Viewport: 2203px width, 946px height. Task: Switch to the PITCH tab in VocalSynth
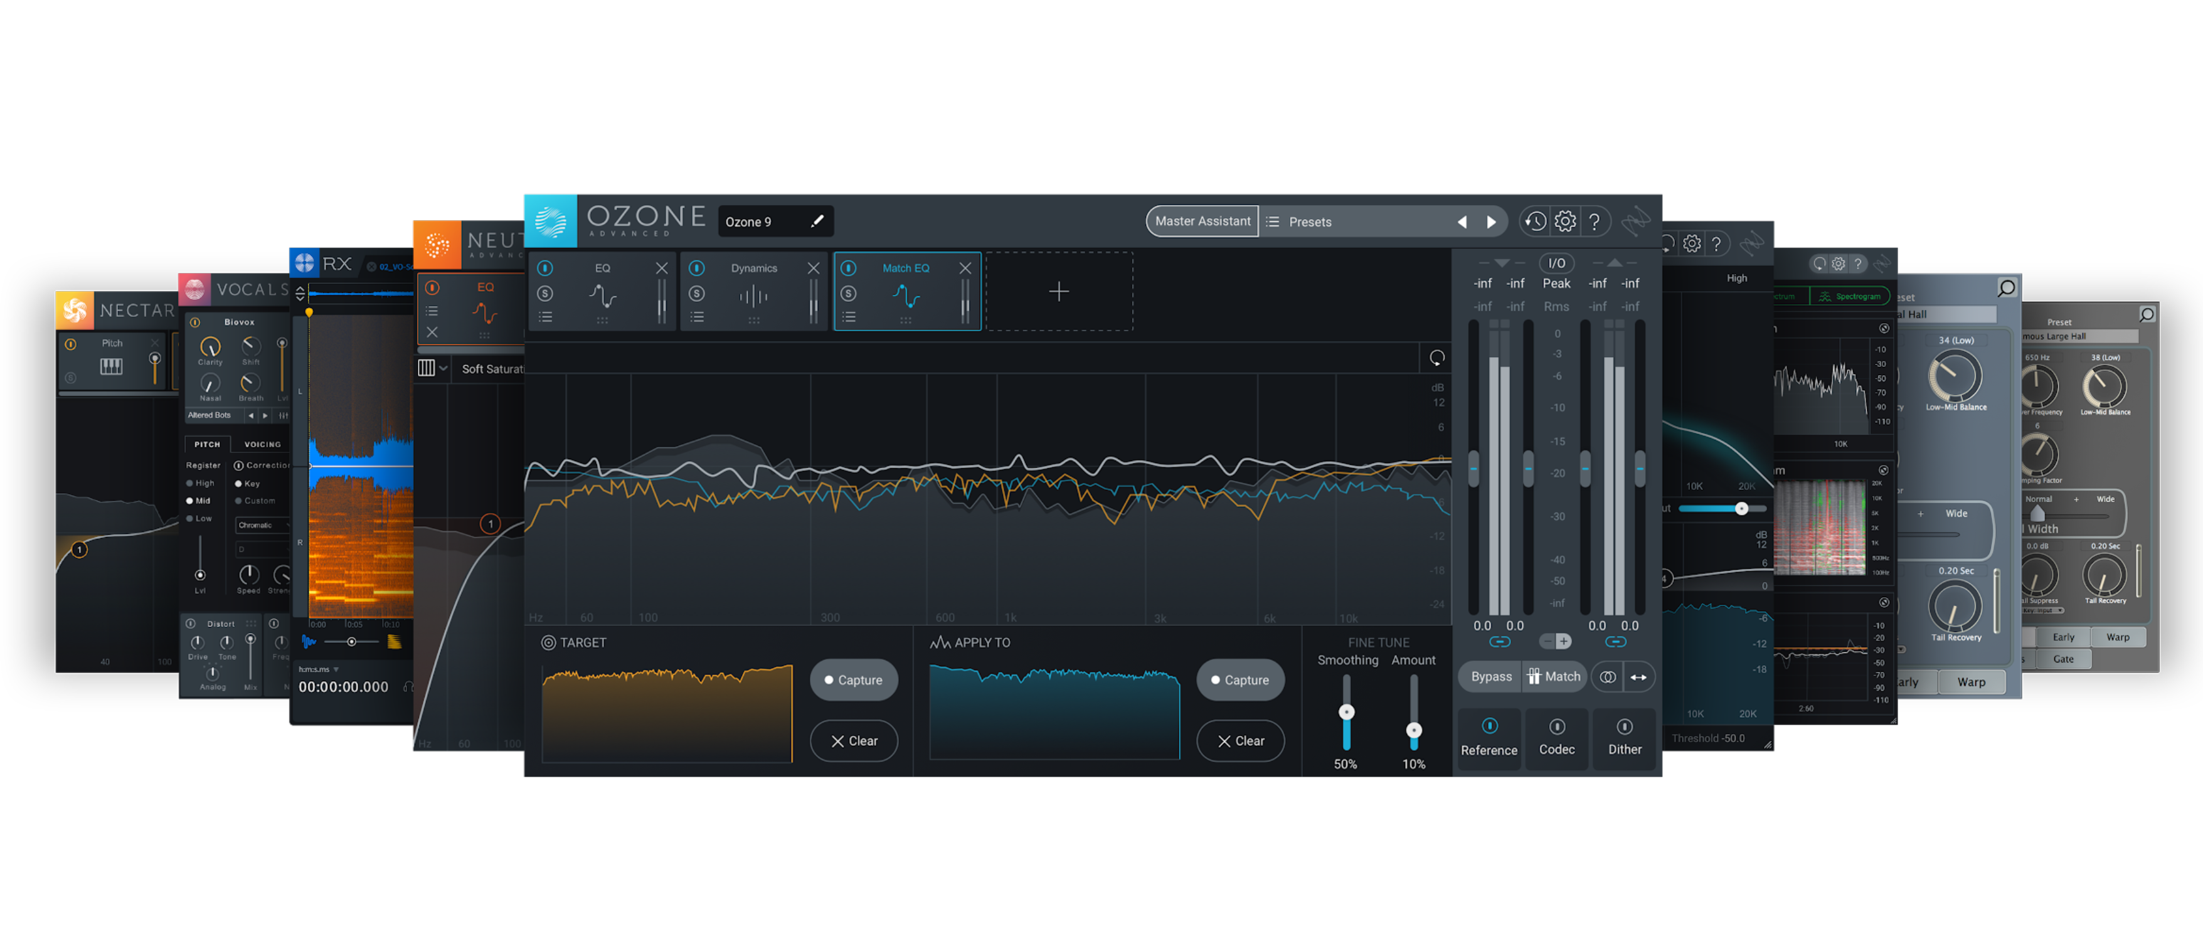[x=207, y=444]
